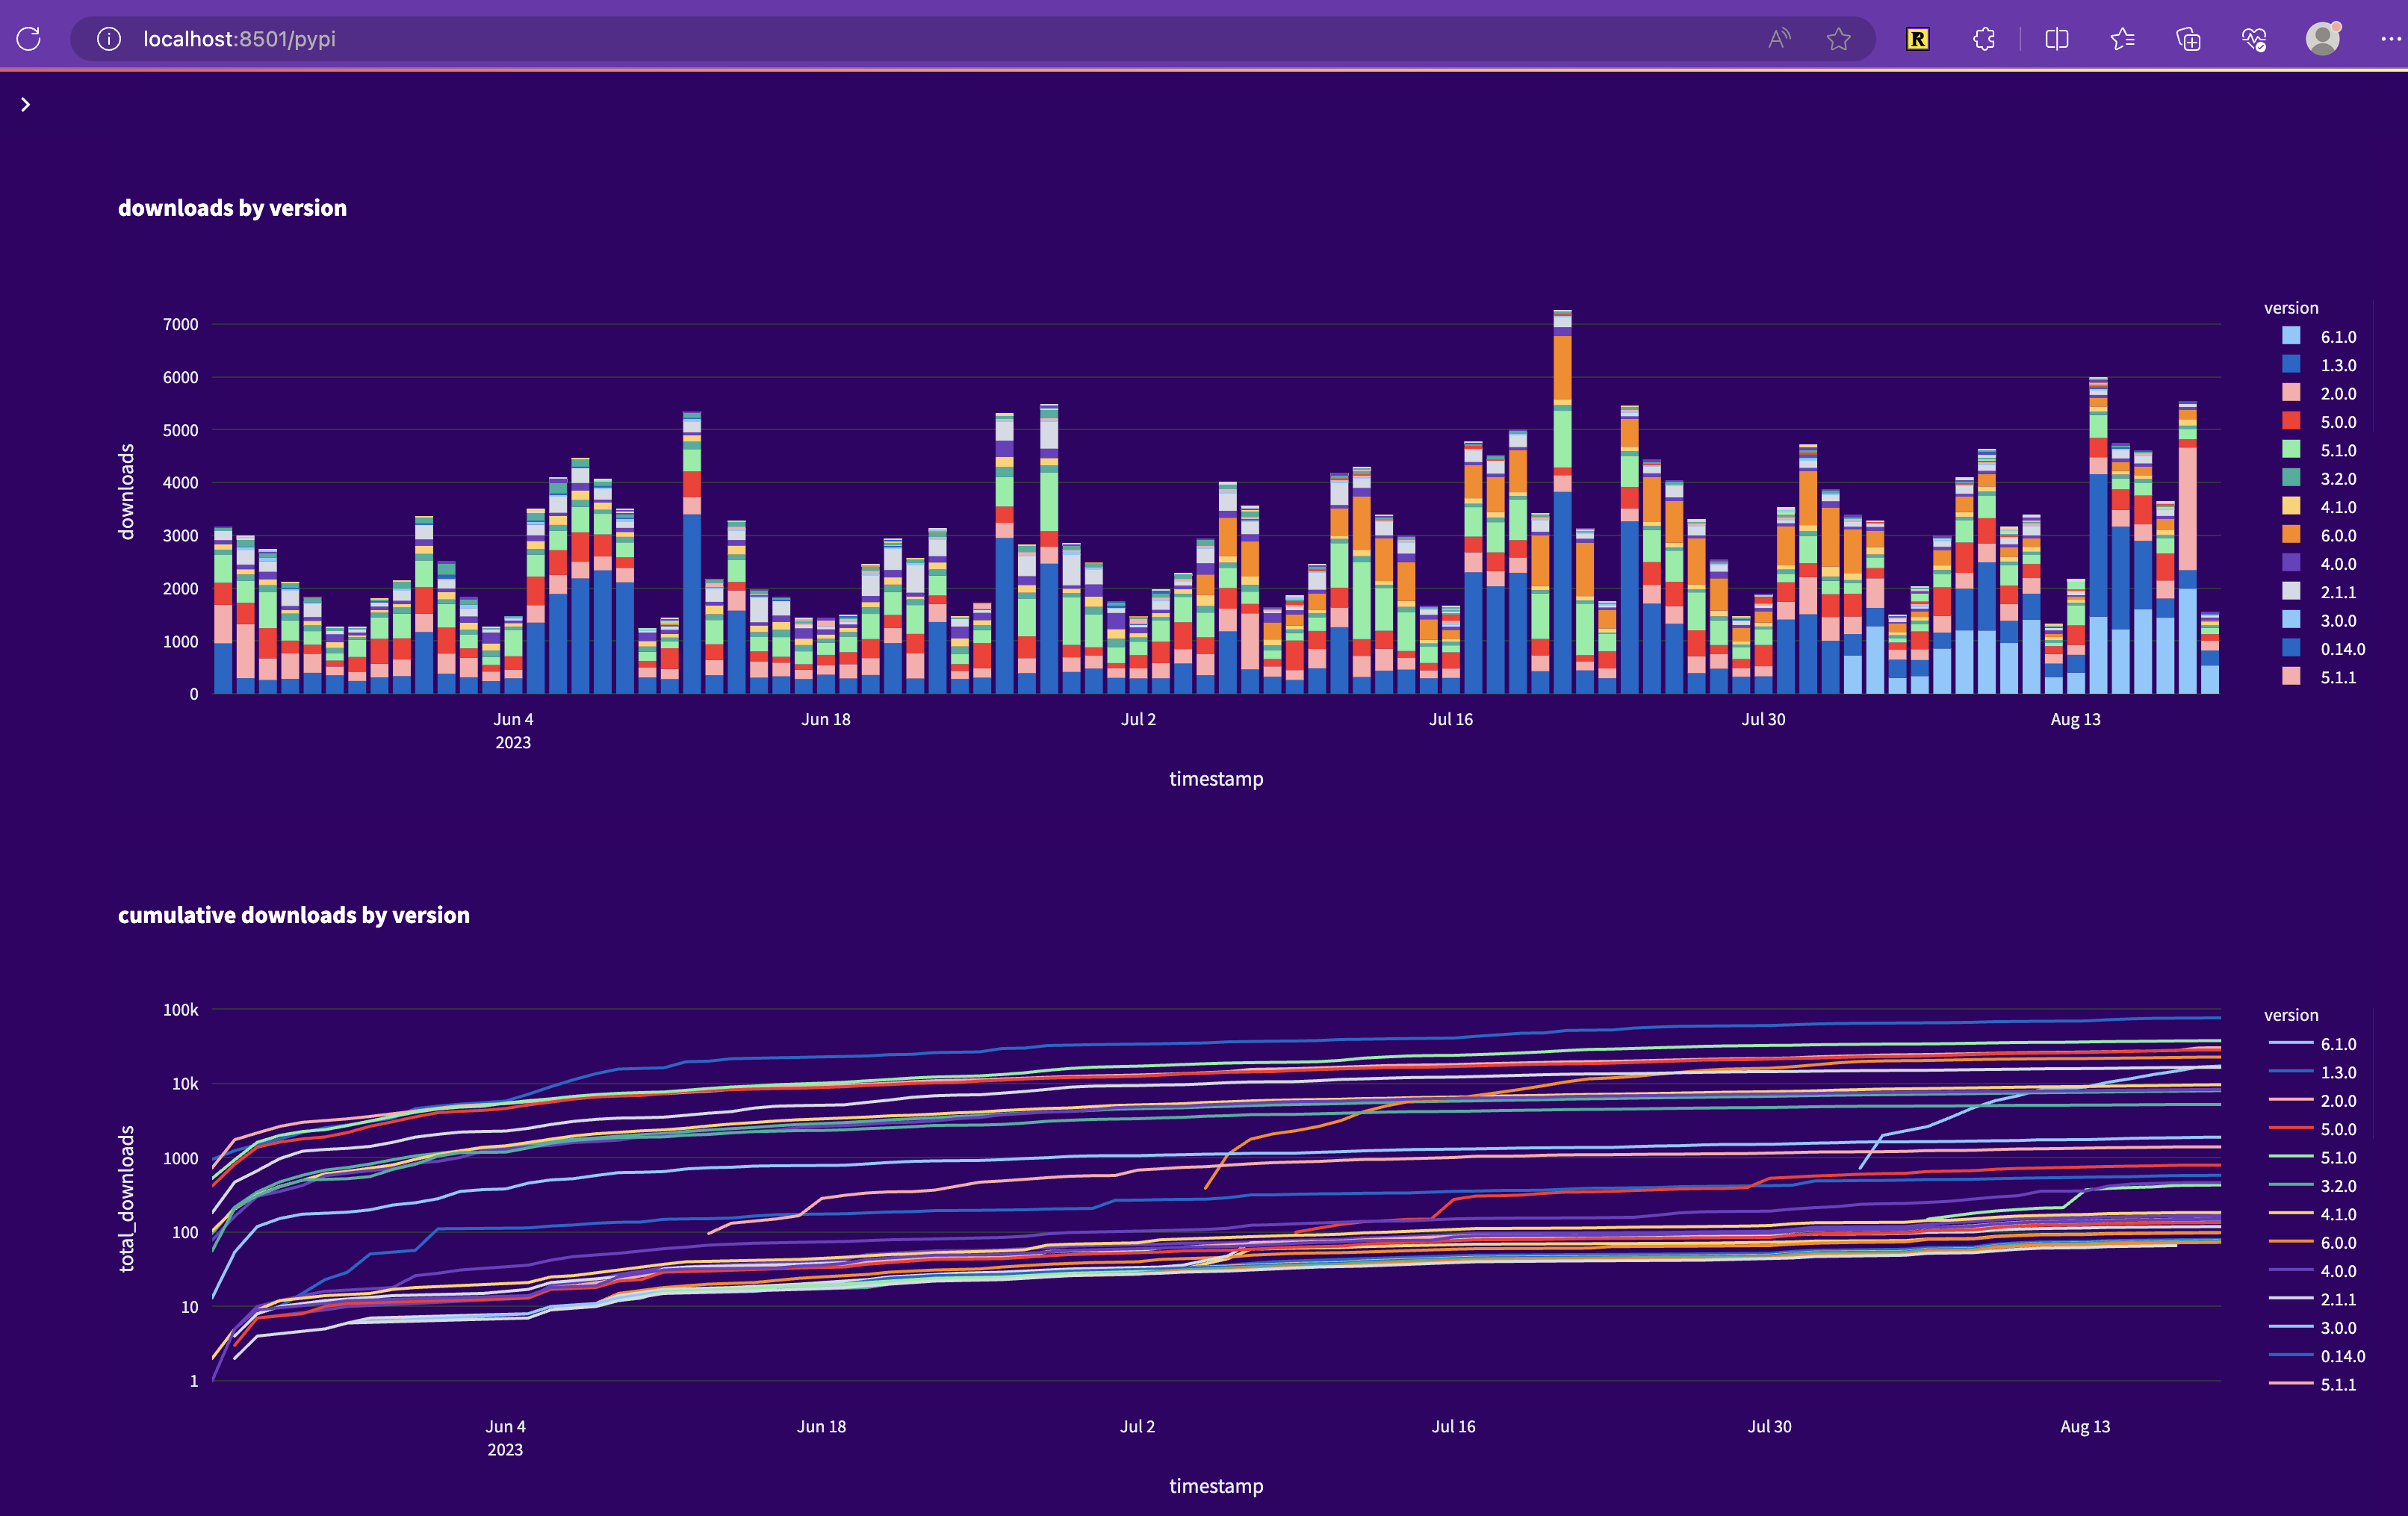This screenshot has width=2408, height=1516.
Task: Open the browser three-dots menu
Action: pyautogui.click(x=2390, y=39)
